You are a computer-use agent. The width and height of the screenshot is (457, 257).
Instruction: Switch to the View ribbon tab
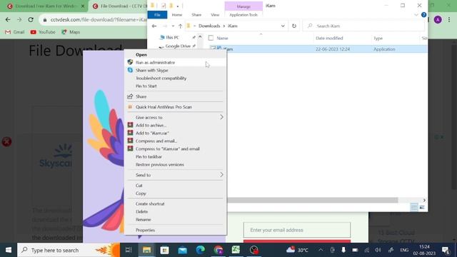pos(215,15)
